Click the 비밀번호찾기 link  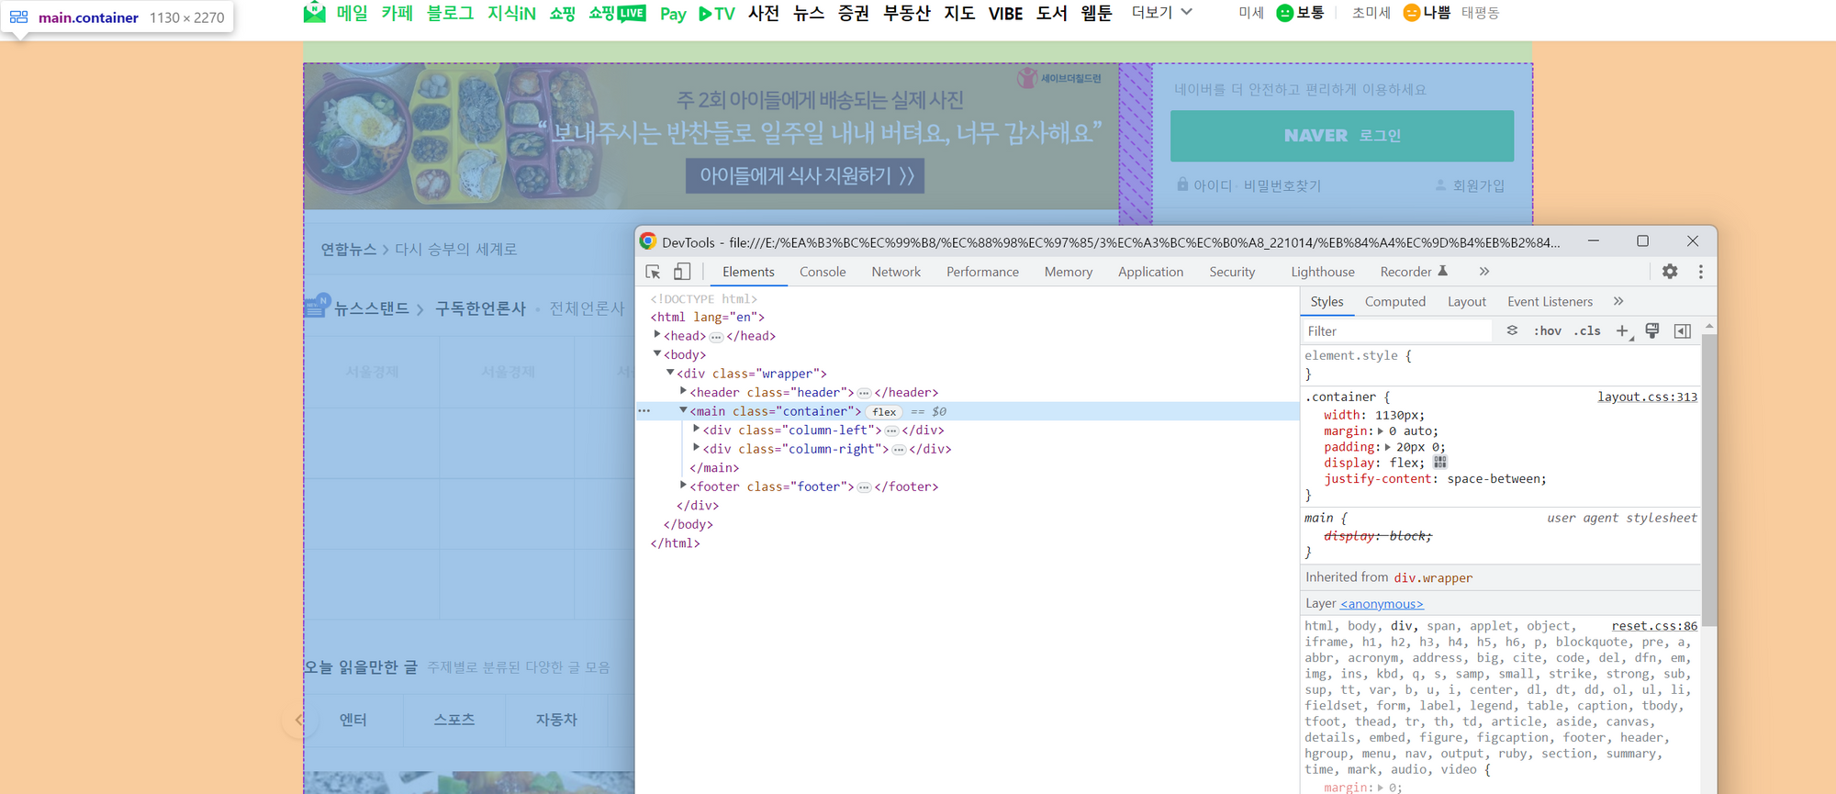click(x=1282, y=185)
